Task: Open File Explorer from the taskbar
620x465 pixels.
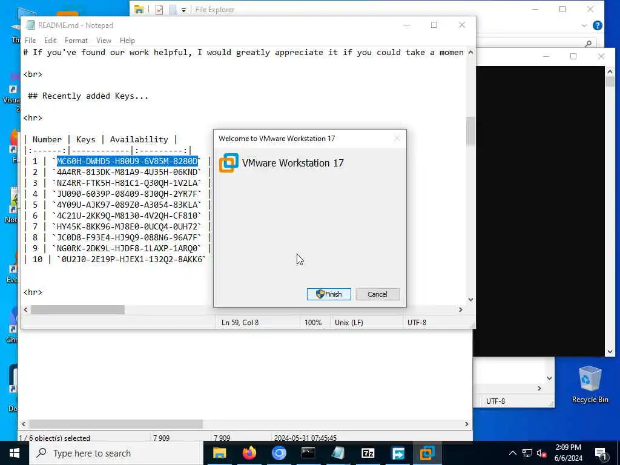Action: click(219, 453)
